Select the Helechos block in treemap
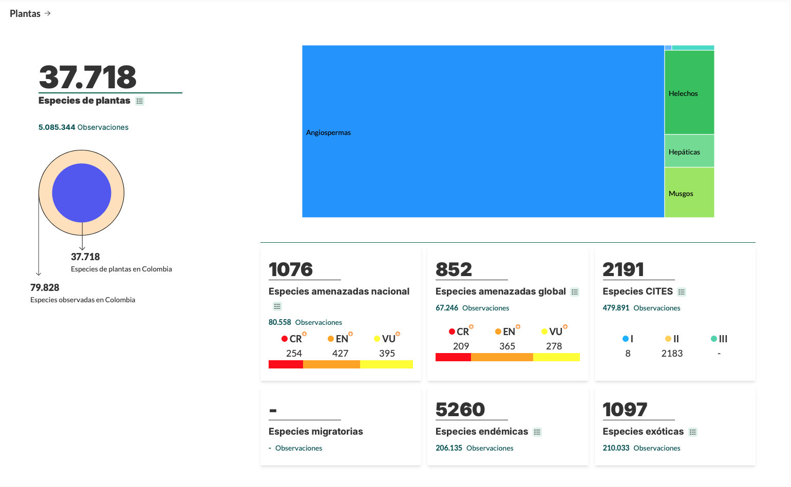Image resolution: width=791 pixels, height=487 pixels. point(689,92)
